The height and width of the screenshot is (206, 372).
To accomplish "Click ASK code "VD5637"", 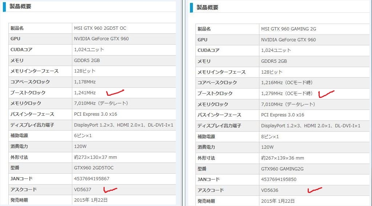I will pos(82,190).
